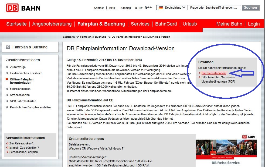The image size is (265, 167).
Task: Click the 'Gültig: 15. Dezember 2013 bis 13. Dezember 2014' line
Action: tap(104, 60)
